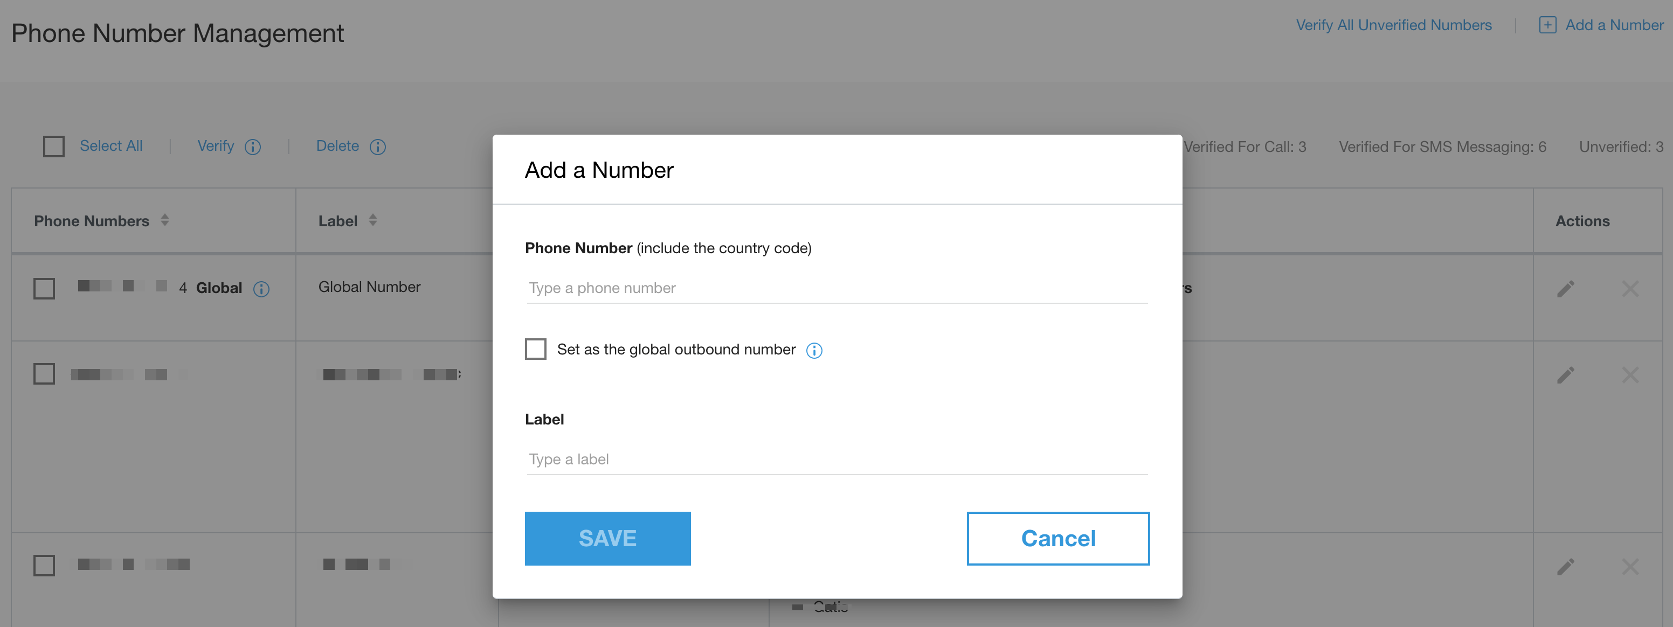This screenshot has width=1673, height=627.
Task: Click the Cancel button
Action: 1057,538
